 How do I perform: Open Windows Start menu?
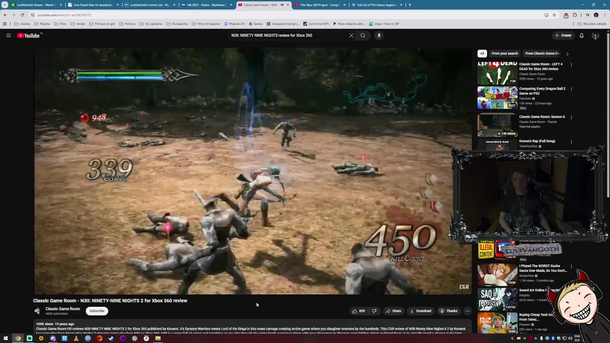[x=6, y=339]
